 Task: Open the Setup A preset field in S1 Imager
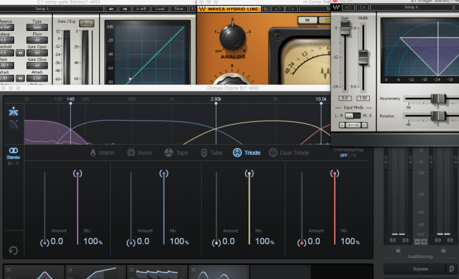[x=411, y=7]
